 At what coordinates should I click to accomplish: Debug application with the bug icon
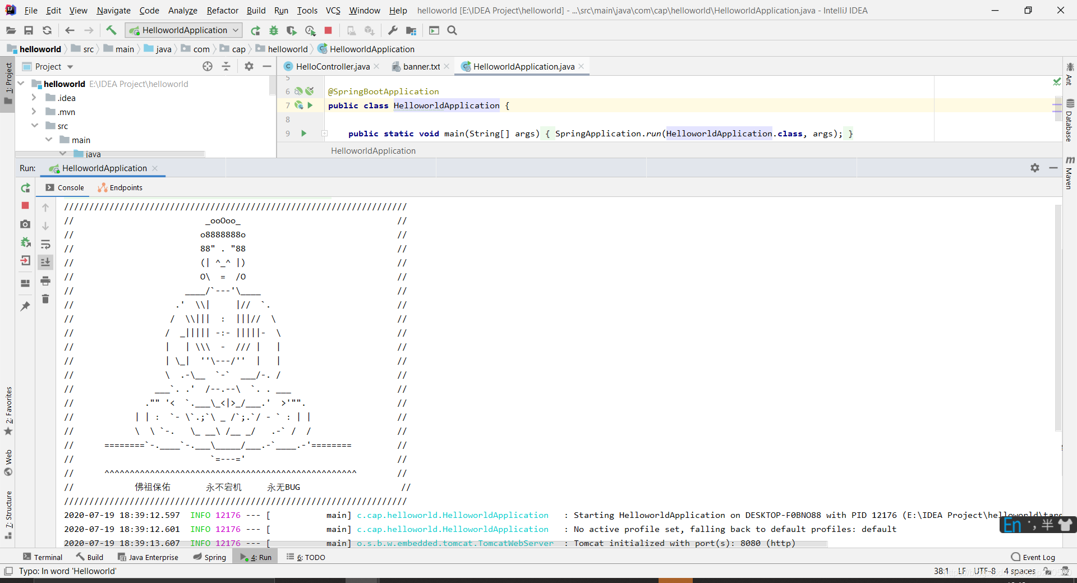tap(274, 30)
